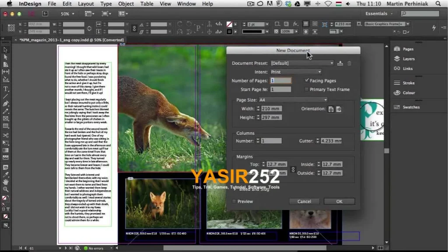This screenshot has width=448, height=252.
Task: Select the Selection tool arrow
Action: coord(5,50)
